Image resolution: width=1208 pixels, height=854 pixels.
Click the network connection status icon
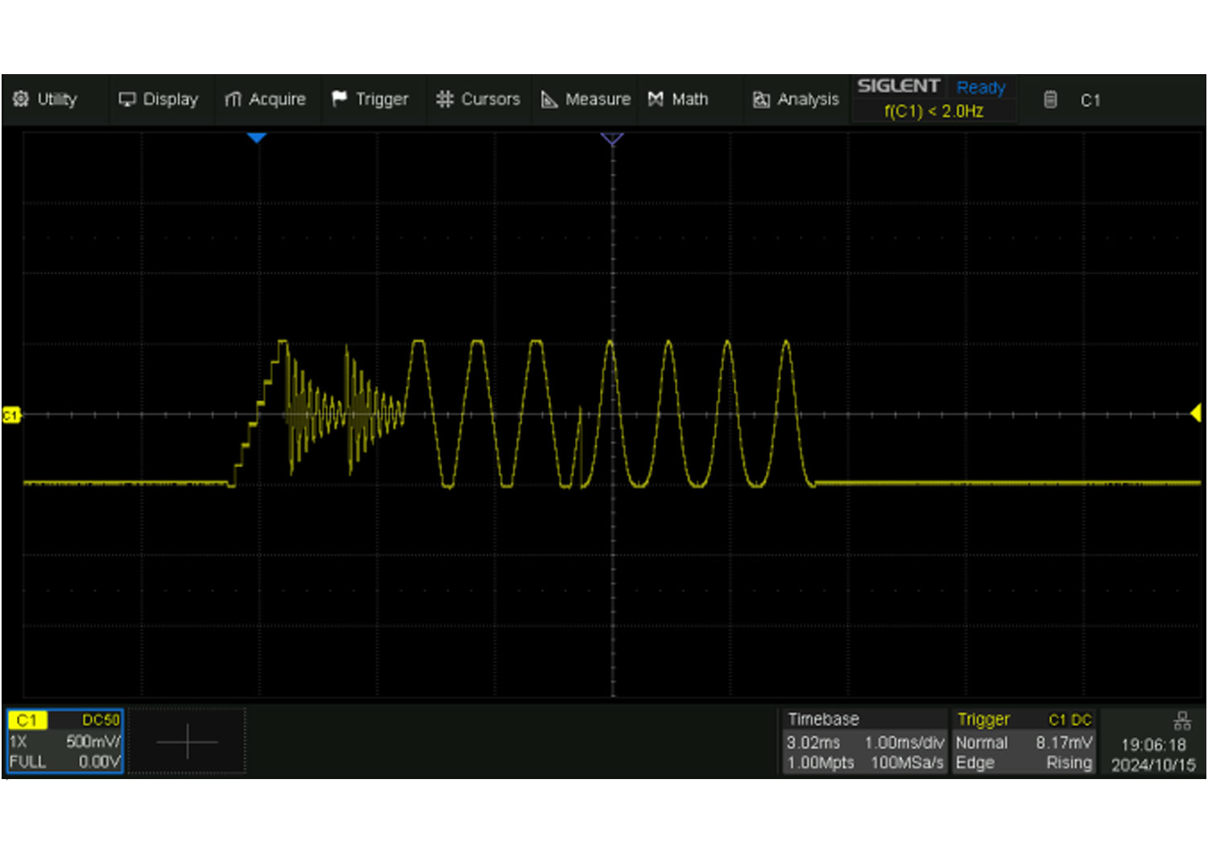pos(1181,720)
